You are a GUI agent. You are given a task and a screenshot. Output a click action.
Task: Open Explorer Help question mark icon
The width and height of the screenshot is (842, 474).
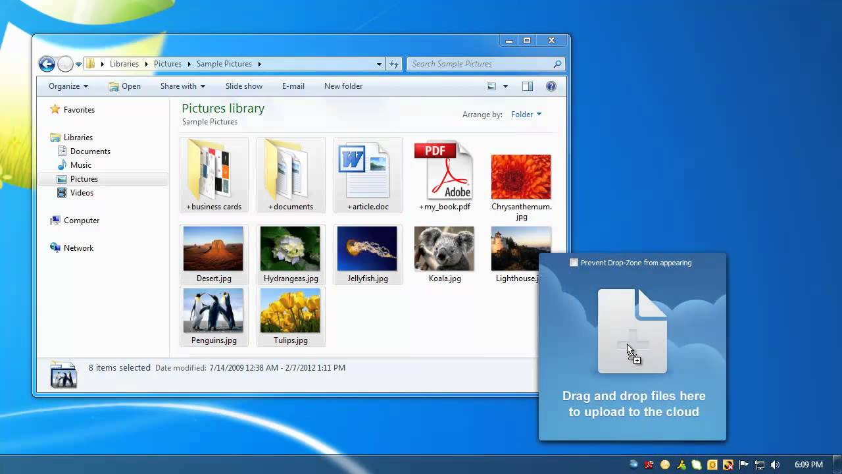(551, 86)
